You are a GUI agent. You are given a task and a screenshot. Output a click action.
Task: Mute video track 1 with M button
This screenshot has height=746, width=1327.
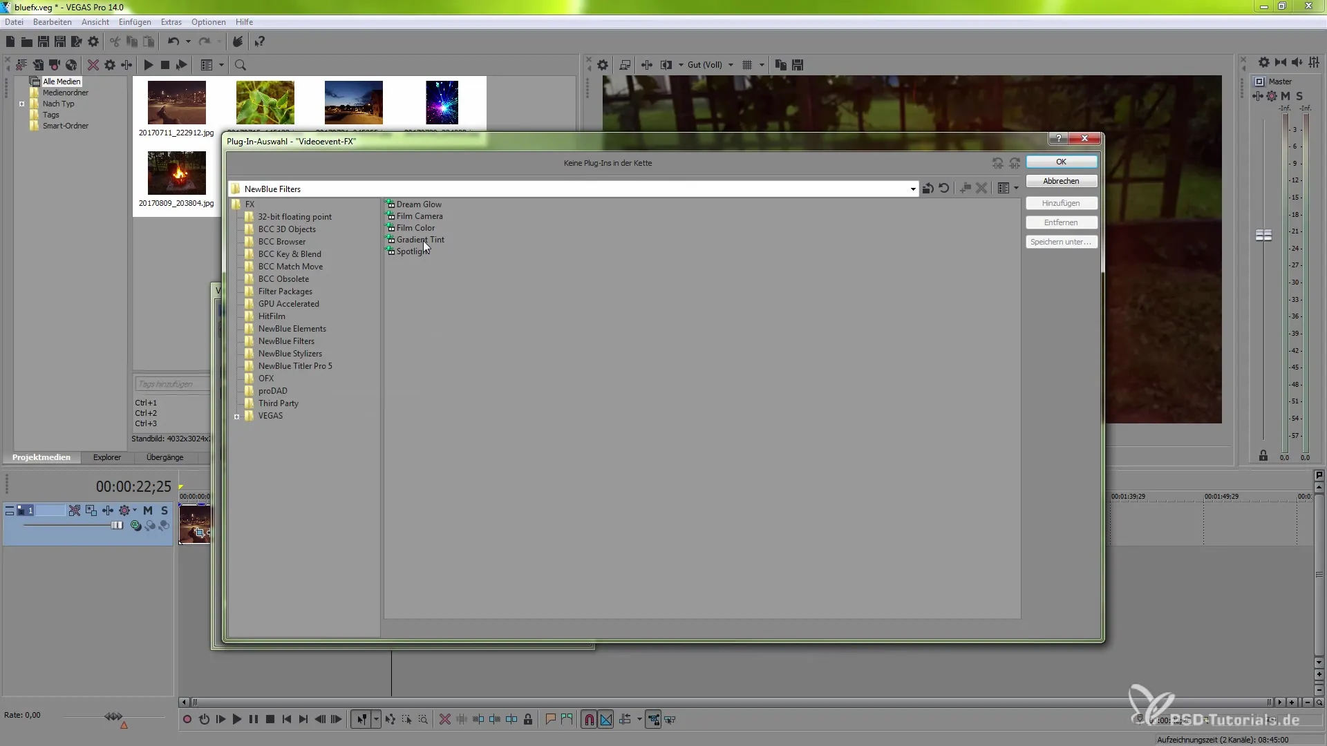click(x=147, y=510)
